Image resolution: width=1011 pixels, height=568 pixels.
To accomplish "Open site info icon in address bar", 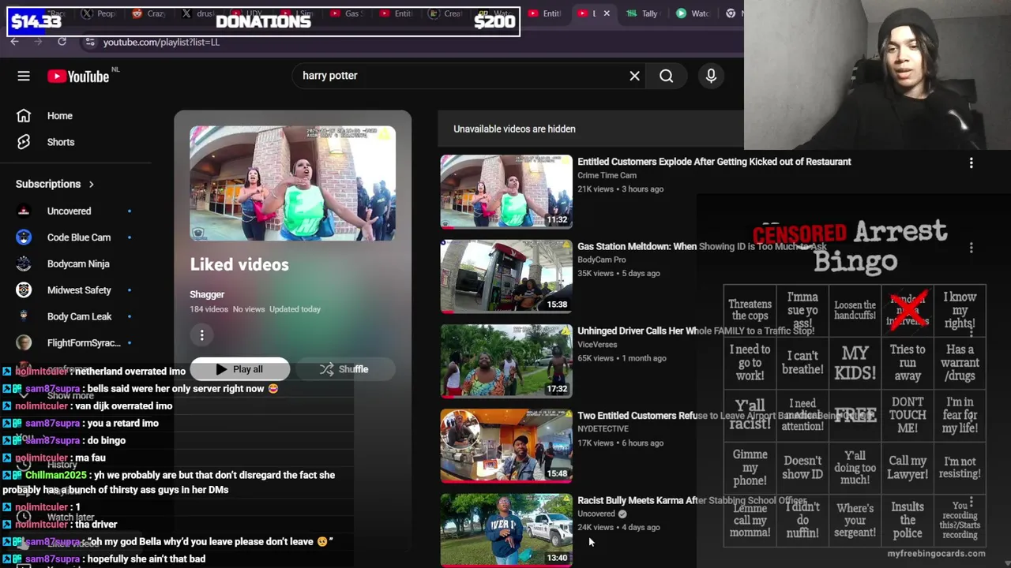I will coord(89,42).
